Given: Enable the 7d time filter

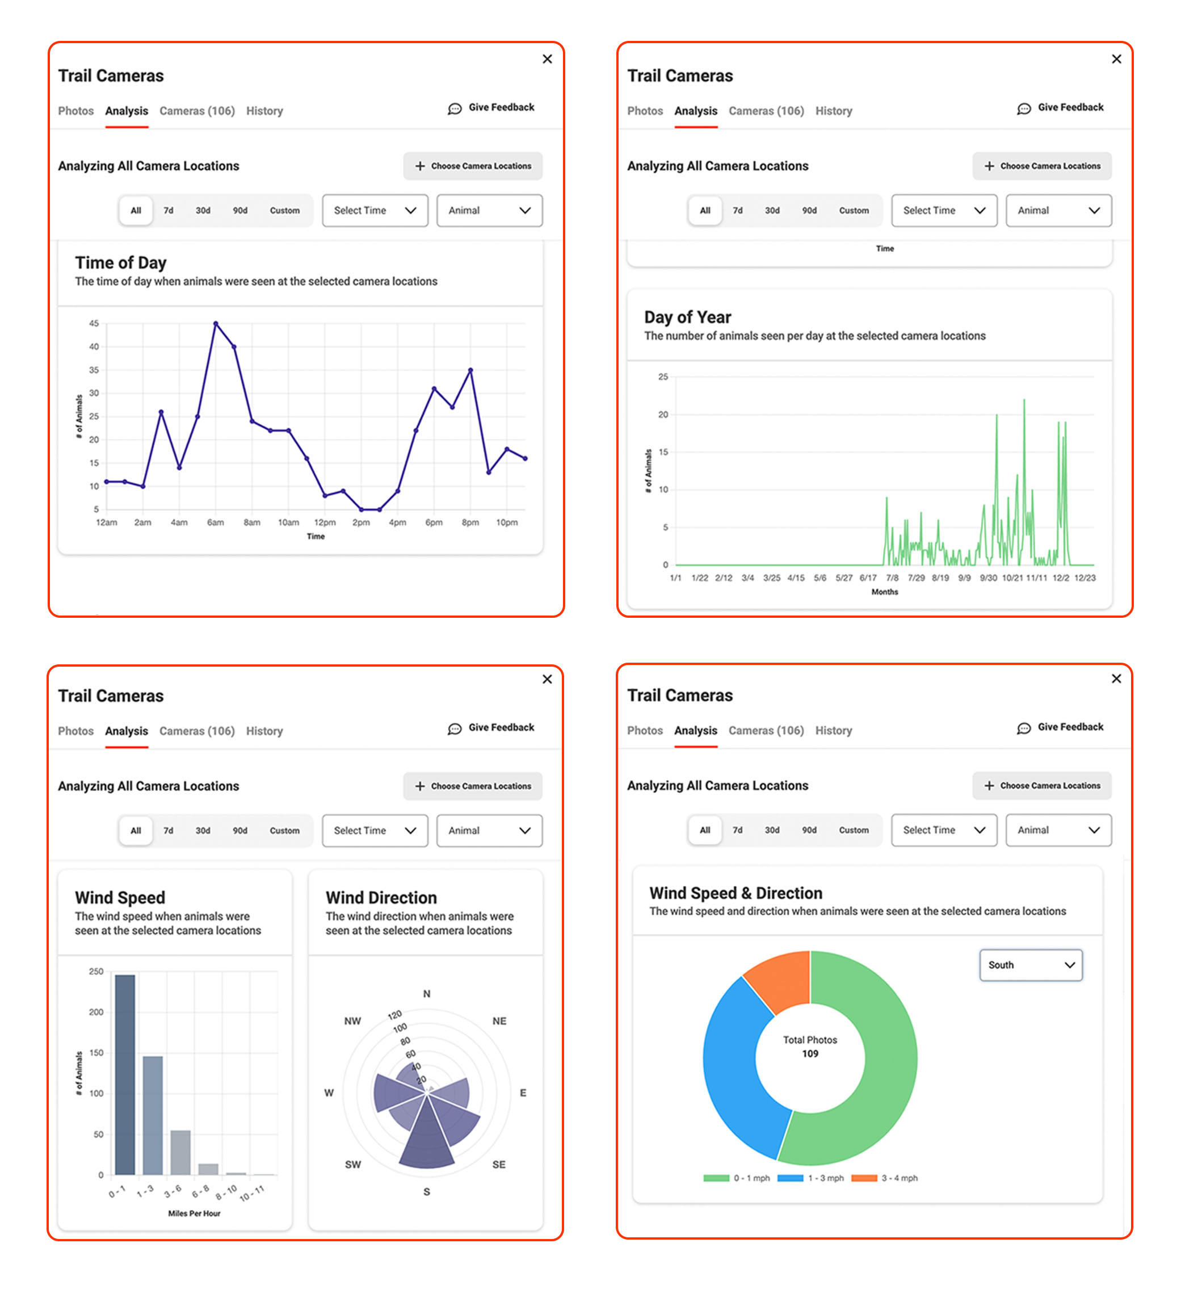Looking at the screenshot, I should tap(169, 210).
